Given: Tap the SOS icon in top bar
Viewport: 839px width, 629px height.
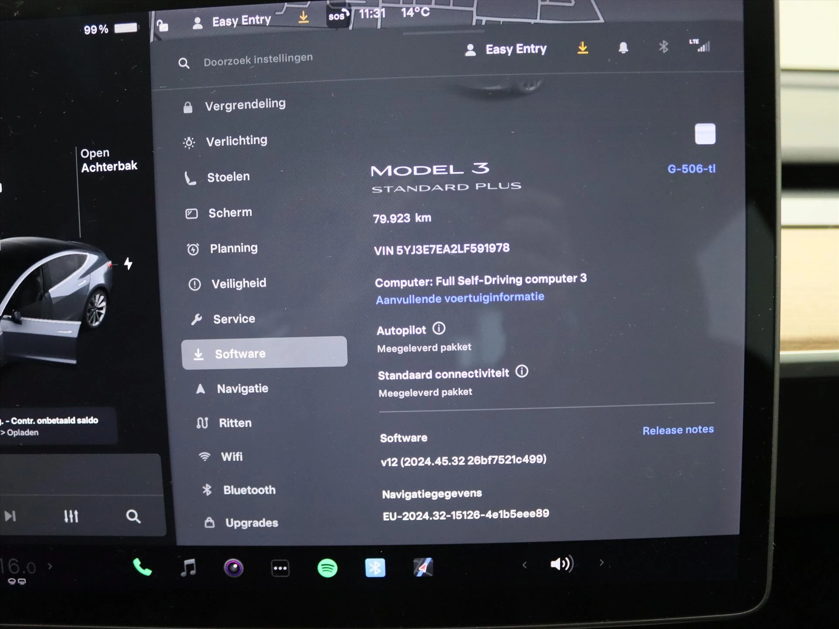Looking at the screenshot, I should point(338,17).
